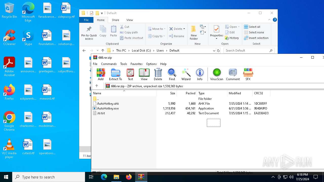Open Firefox from the taskbar
324x182 pixels.
tap(129, 177)
